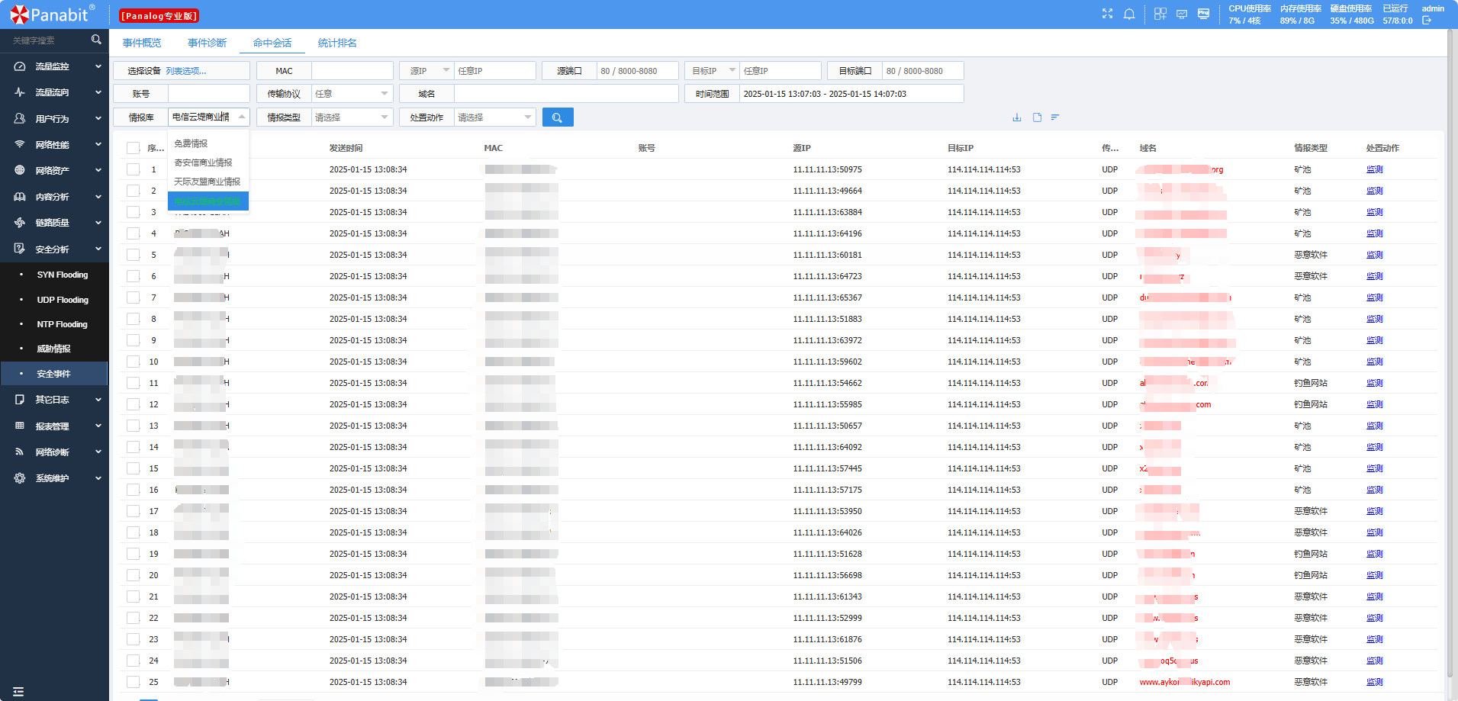The width and height of the screenshot is (1458, 701).
Task: Click the 其它日志 file icon
Action: 20,400
